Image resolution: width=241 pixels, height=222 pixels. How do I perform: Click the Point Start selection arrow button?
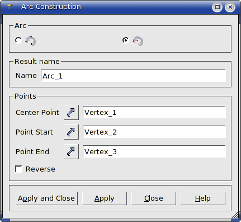click(71, 132)
